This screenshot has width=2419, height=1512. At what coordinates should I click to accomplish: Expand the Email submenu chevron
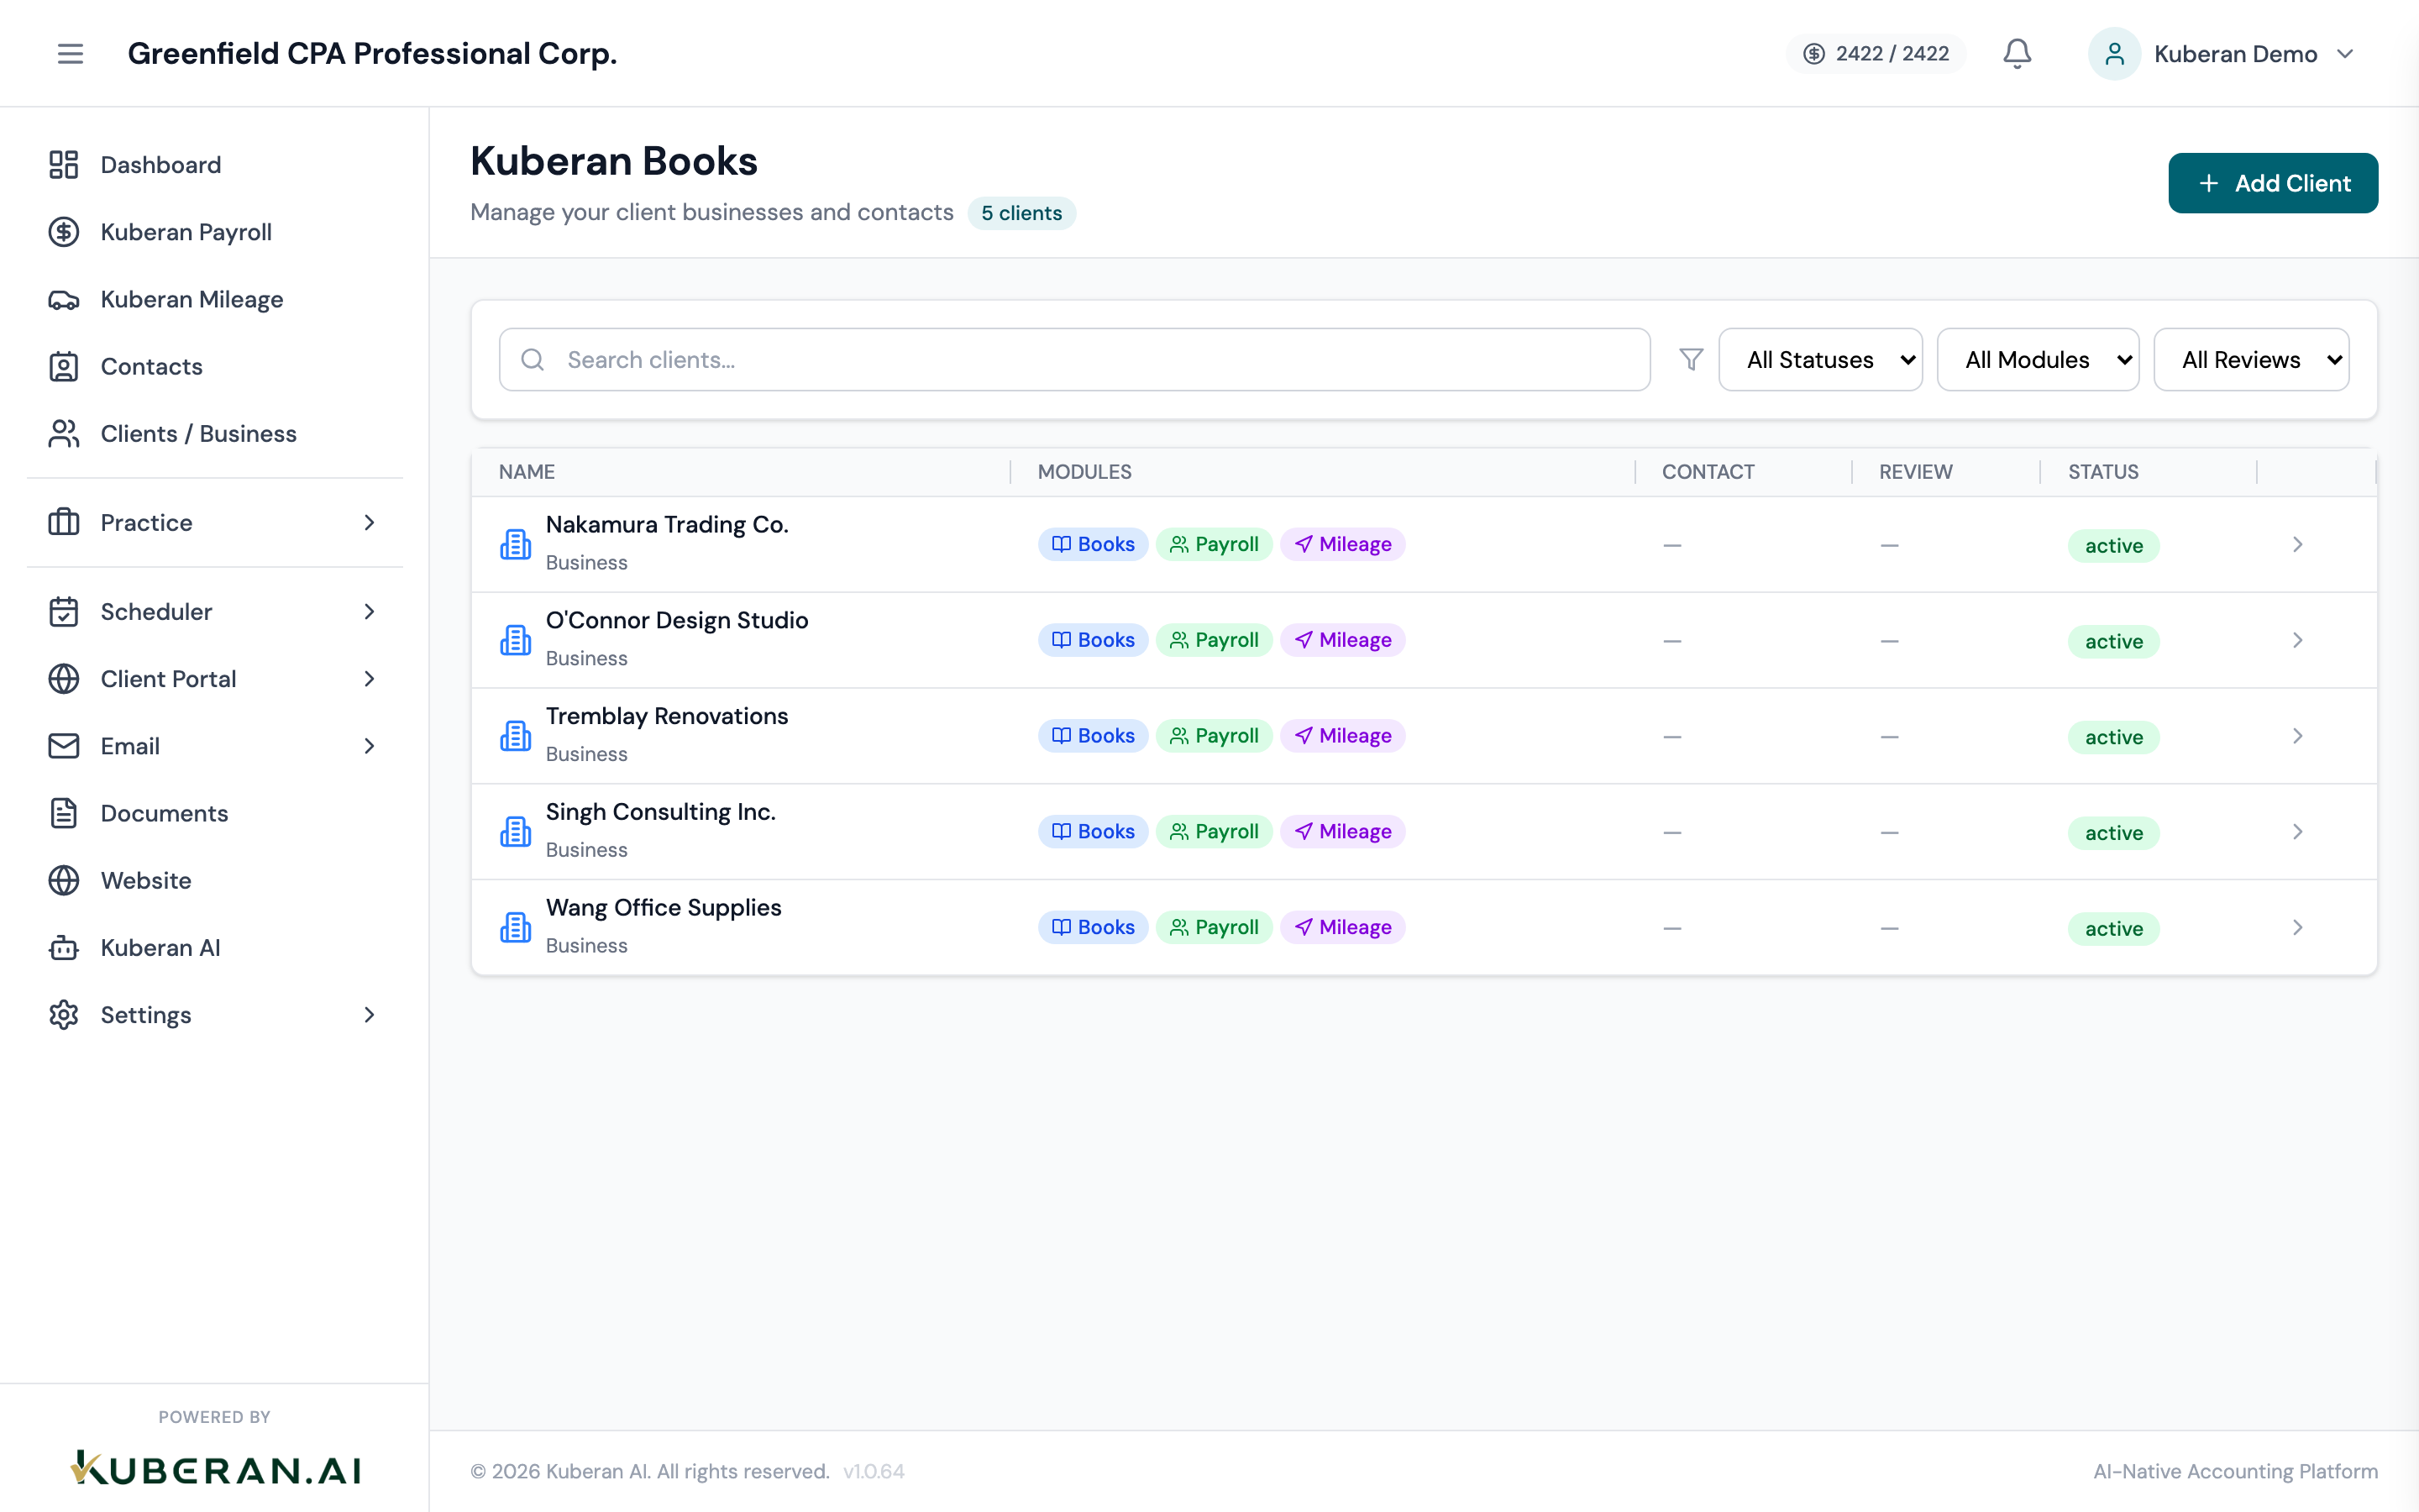click(x=370, y=745)
